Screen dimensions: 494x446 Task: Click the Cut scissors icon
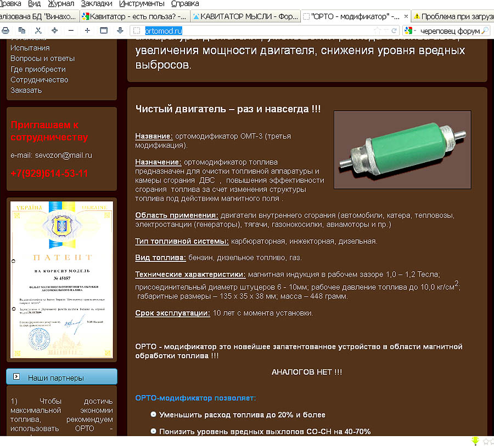point(38,31)
